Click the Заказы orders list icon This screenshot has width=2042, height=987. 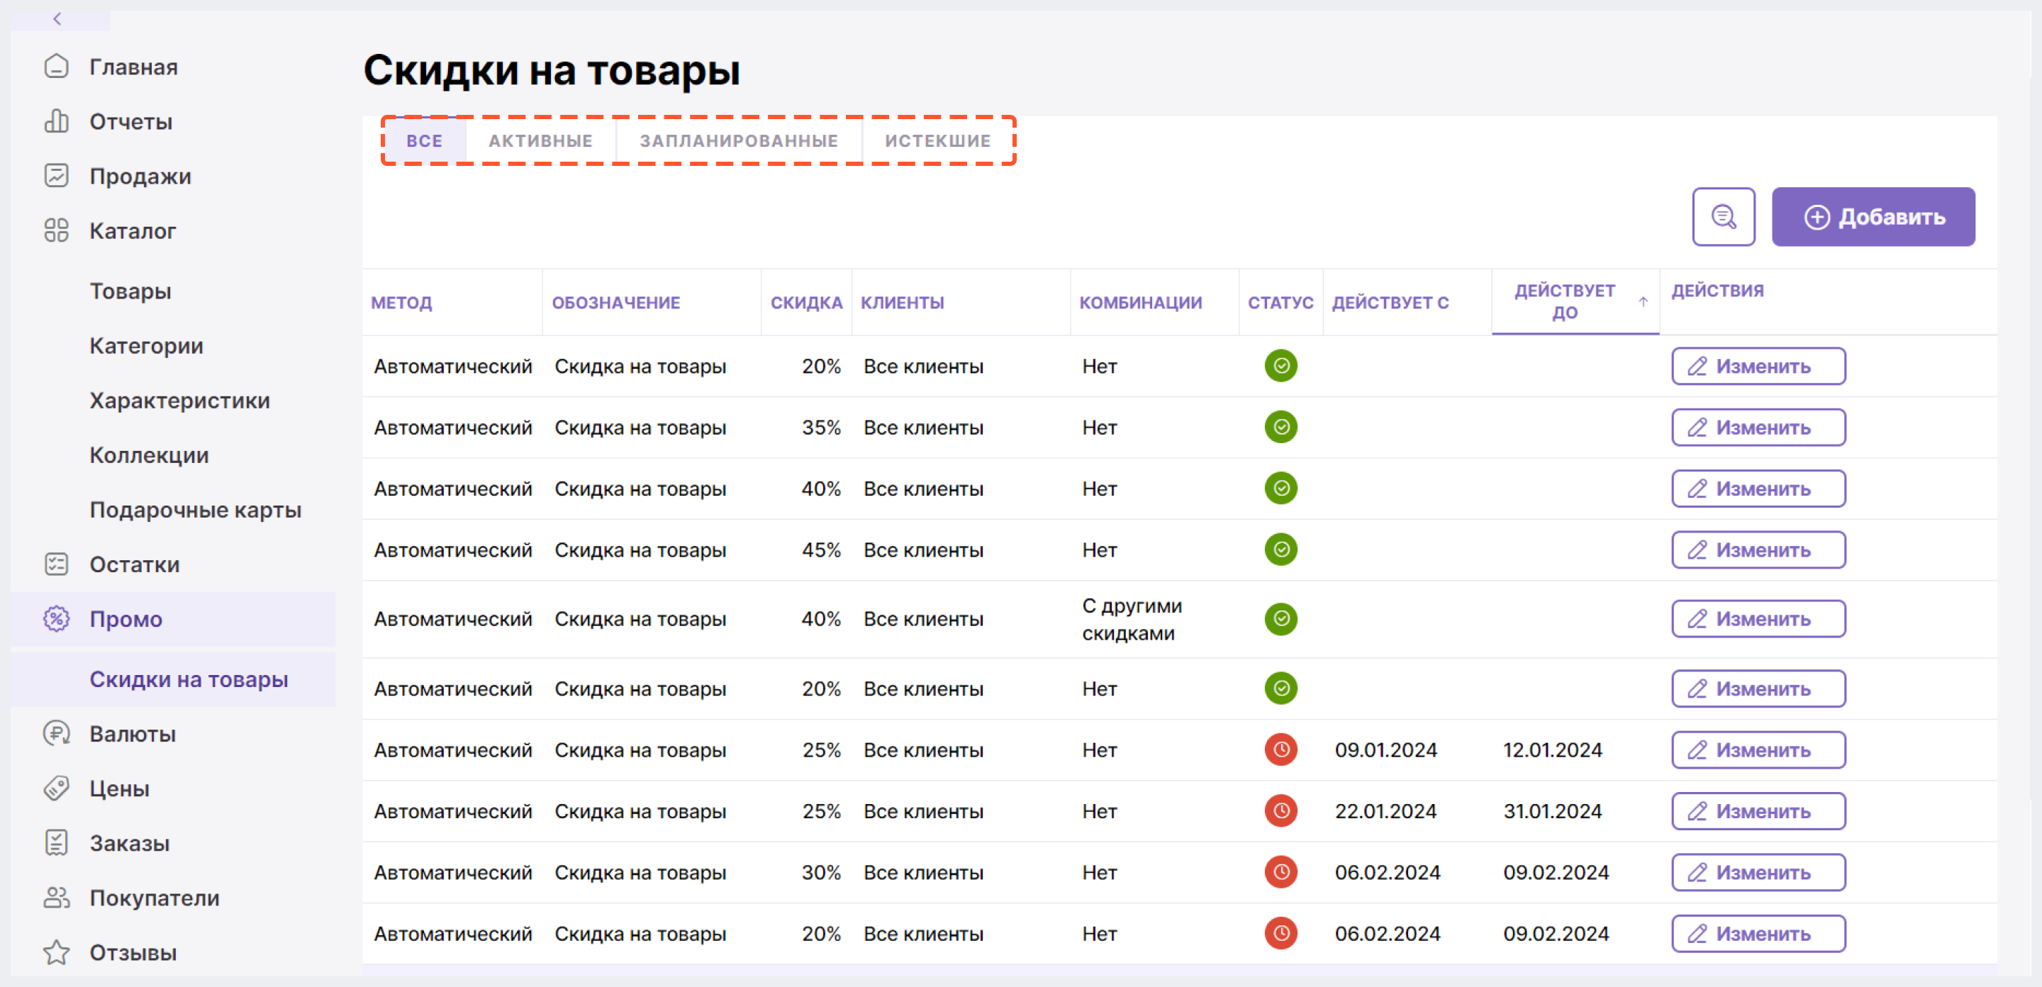point(56,844)
